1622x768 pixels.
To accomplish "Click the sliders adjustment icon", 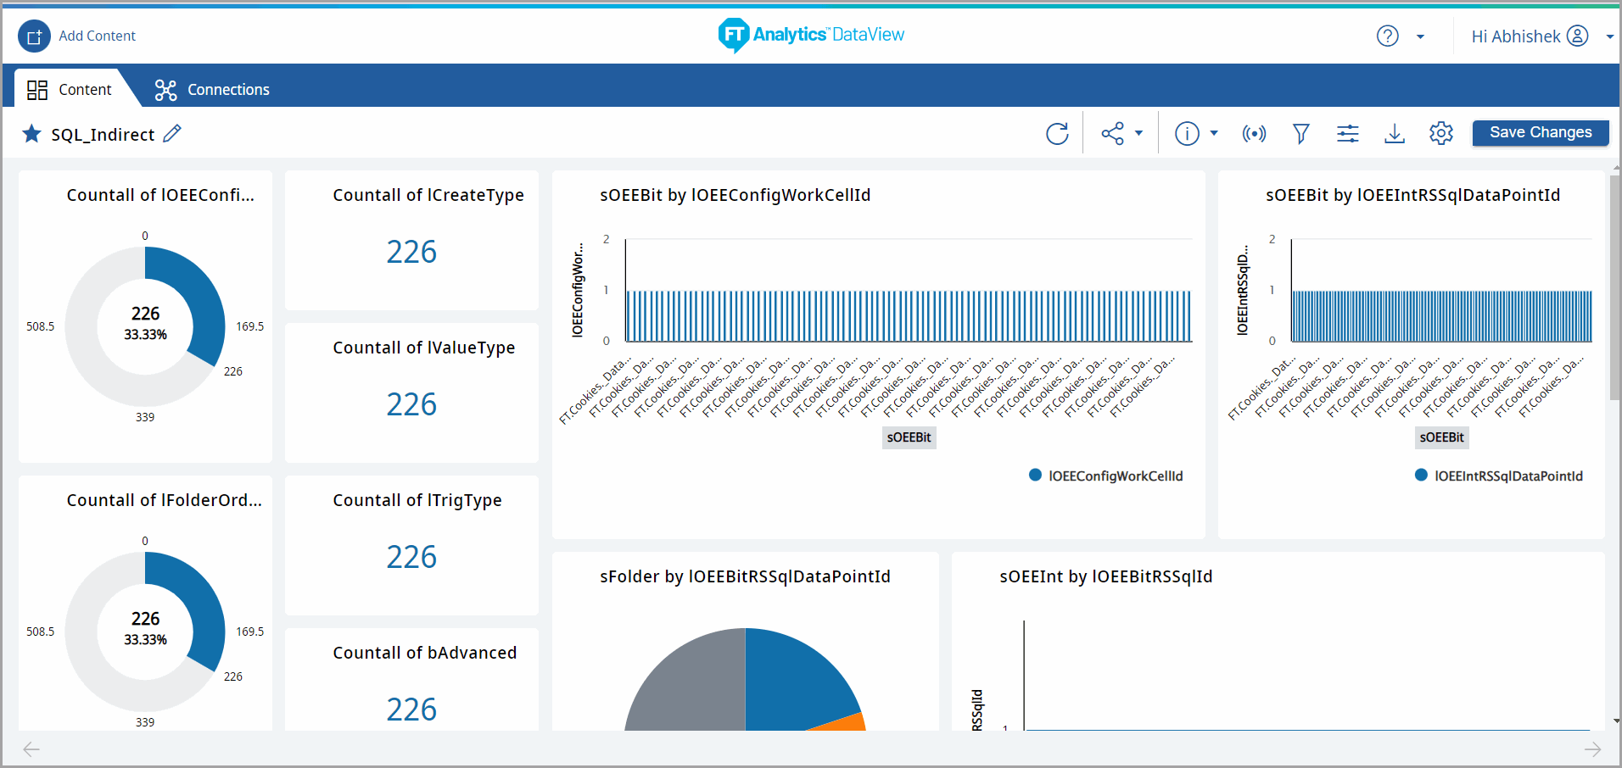I will pyautogui.click(x=1347, y=134).
